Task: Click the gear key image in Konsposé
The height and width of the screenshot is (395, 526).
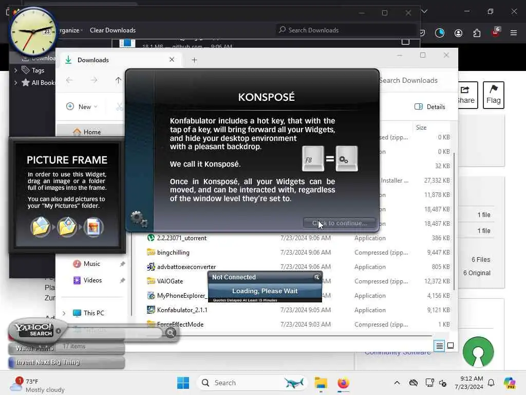Action: pyautogui.click(x=347, y=158)
